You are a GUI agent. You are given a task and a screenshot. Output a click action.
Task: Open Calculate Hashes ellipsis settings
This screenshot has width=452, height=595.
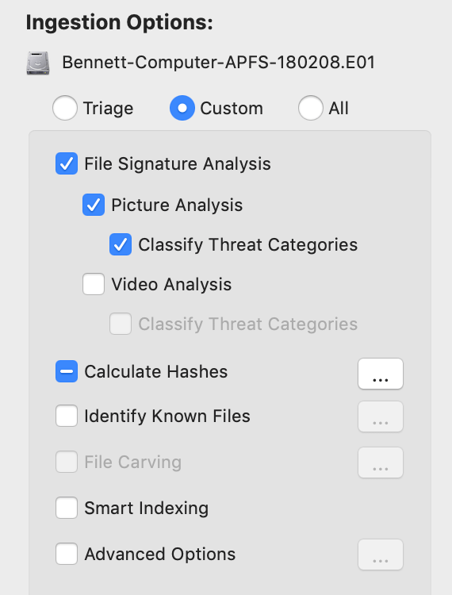coord(381,374)
